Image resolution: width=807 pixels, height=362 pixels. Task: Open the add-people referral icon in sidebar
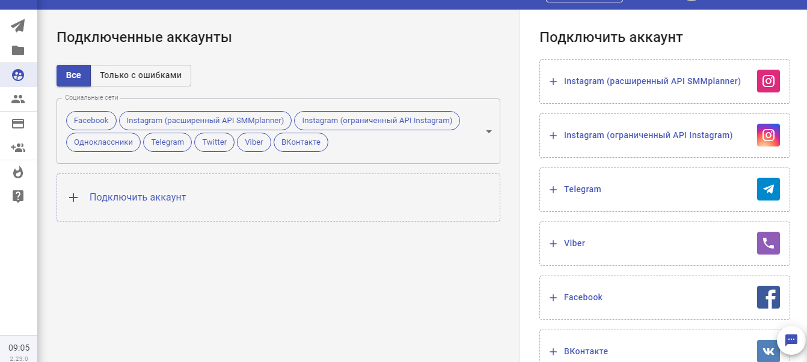pos(18,148)
